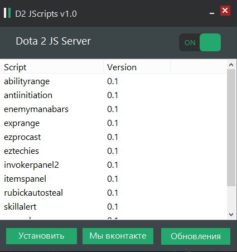Toggle the Dota 2 JS Server switch

click(200, 42)
